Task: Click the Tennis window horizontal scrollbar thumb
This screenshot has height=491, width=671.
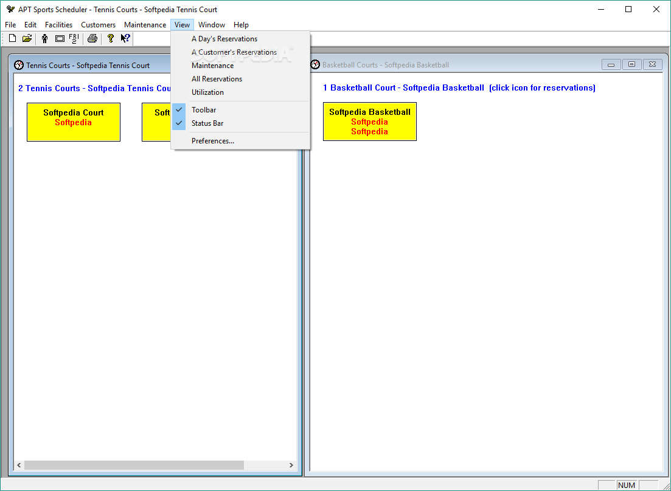Action: tap(134, 465)
